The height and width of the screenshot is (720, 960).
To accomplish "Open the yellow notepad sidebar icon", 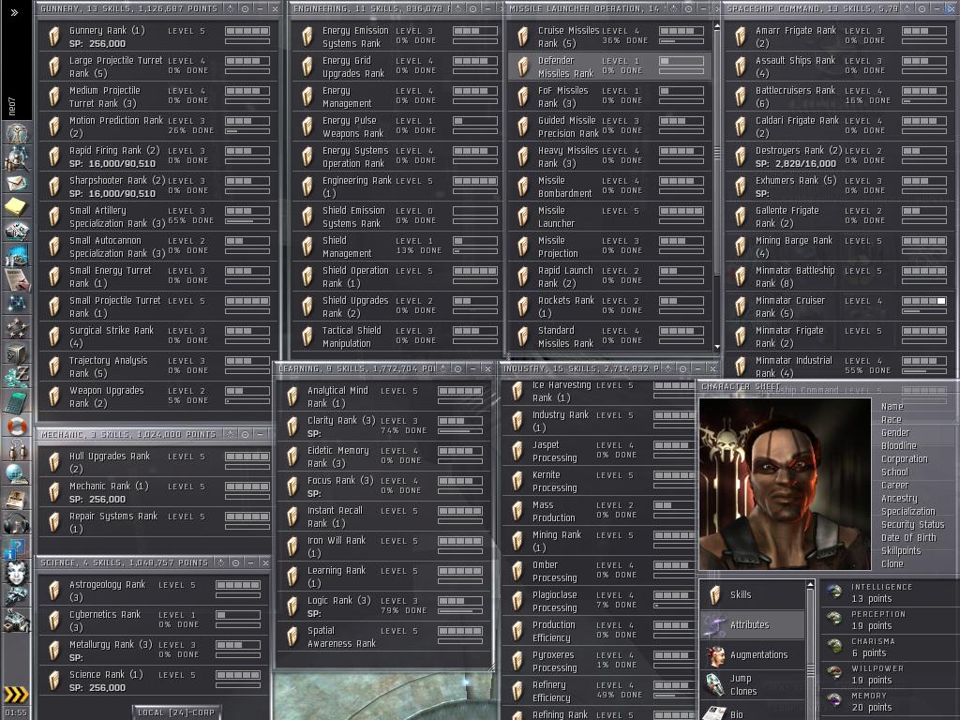I will pos(17,207).
